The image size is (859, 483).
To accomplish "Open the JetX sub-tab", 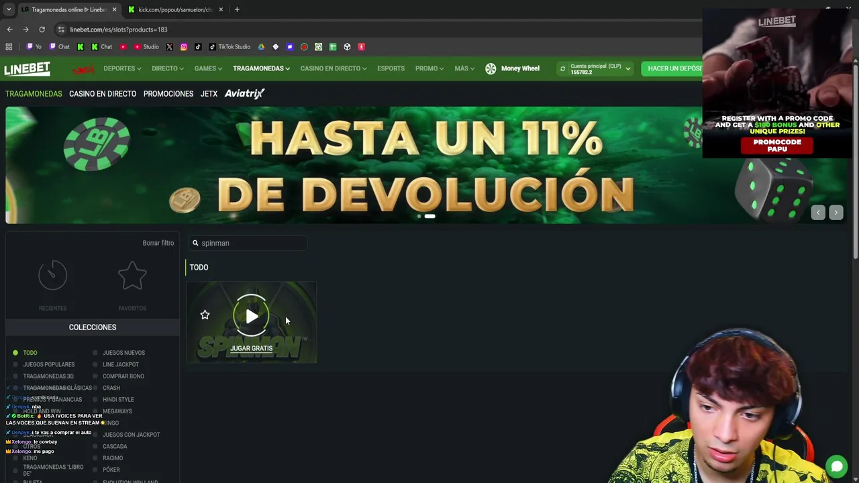I will [209, 94].
